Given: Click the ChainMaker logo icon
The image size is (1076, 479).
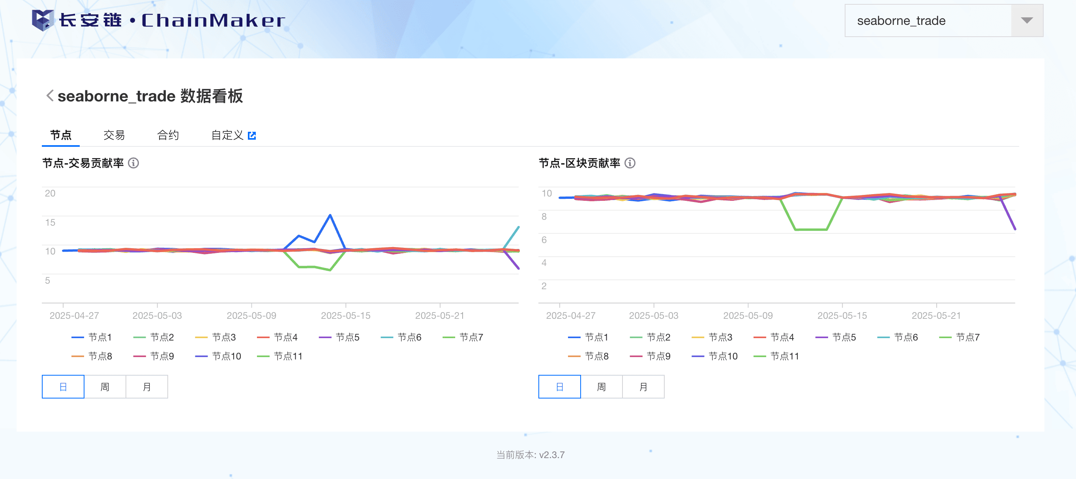Looking at the screenshot, I should click(x=43, y=20).
